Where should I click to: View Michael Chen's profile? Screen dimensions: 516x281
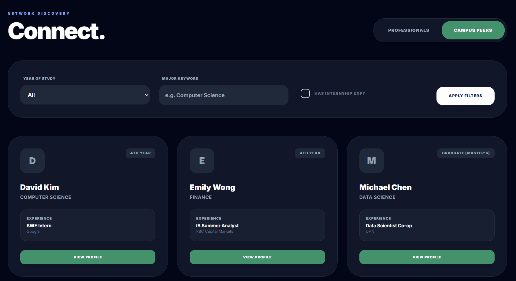pos(427,257)
